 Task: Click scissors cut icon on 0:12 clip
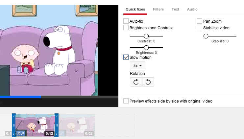point(19,133)
